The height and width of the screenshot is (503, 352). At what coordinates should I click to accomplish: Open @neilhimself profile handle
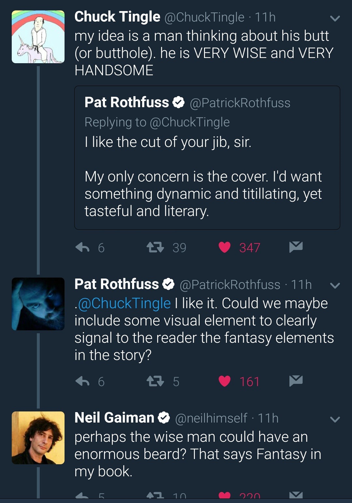[x=211, y=418]
